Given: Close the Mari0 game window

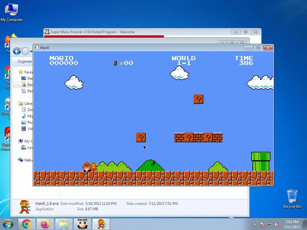Looking at the screenshot, I should pos(268,48).
